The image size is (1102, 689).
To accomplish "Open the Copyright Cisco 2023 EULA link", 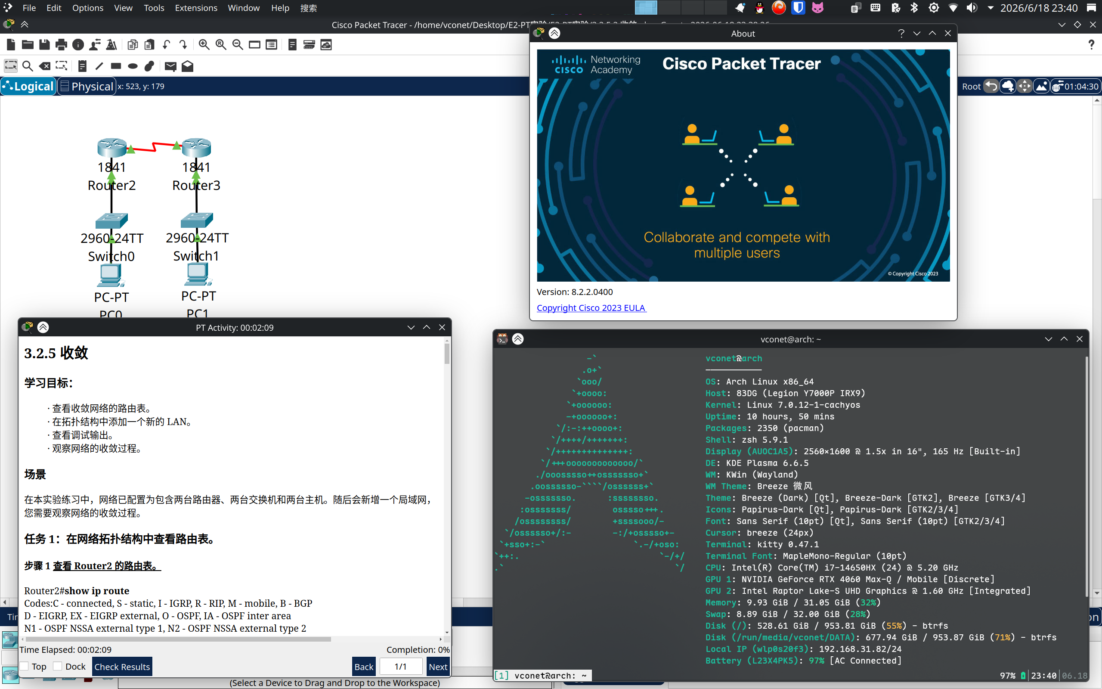I will pos(591,307).
